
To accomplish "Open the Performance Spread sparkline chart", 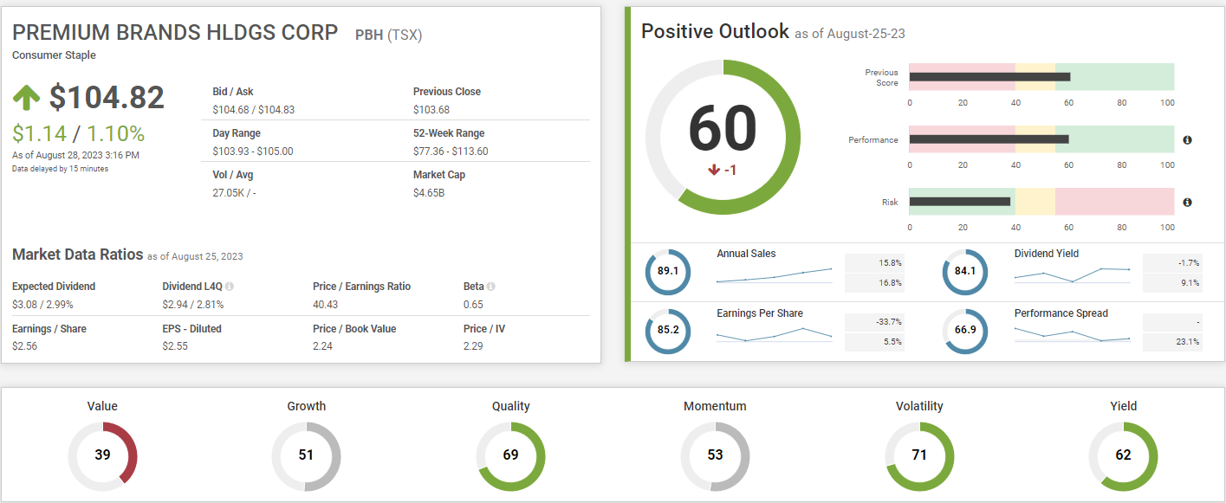I will pyautogui.click(x=1073, y=335).
